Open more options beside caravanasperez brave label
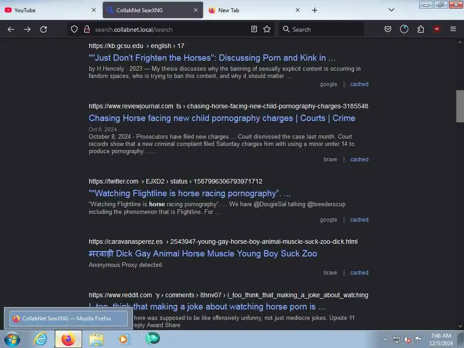464x348 pixels. pyautogui.click(x=343, y=273)
